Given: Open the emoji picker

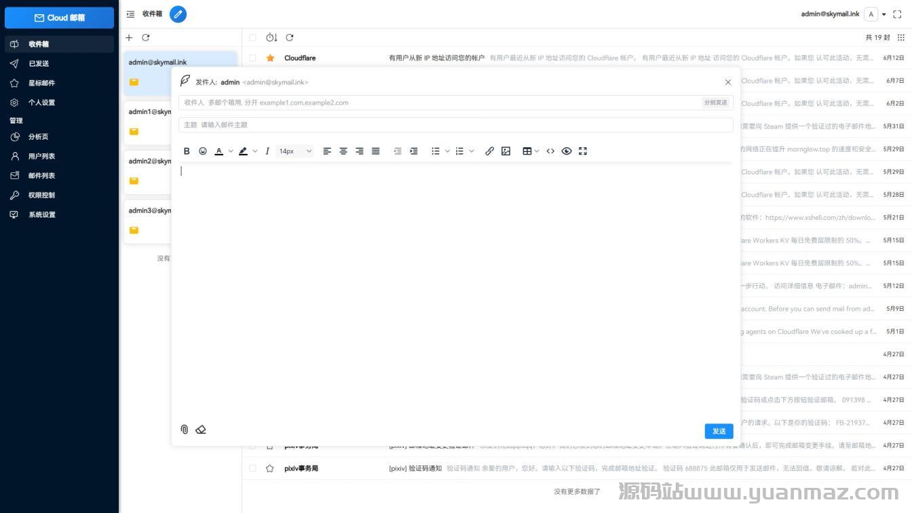Looking at the screenshot, I should tap(203, 151).
